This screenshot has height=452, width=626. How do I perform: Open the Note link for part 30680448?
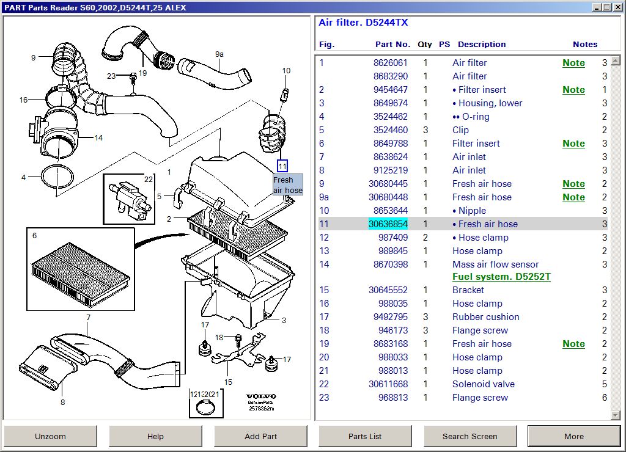[573, 197]
